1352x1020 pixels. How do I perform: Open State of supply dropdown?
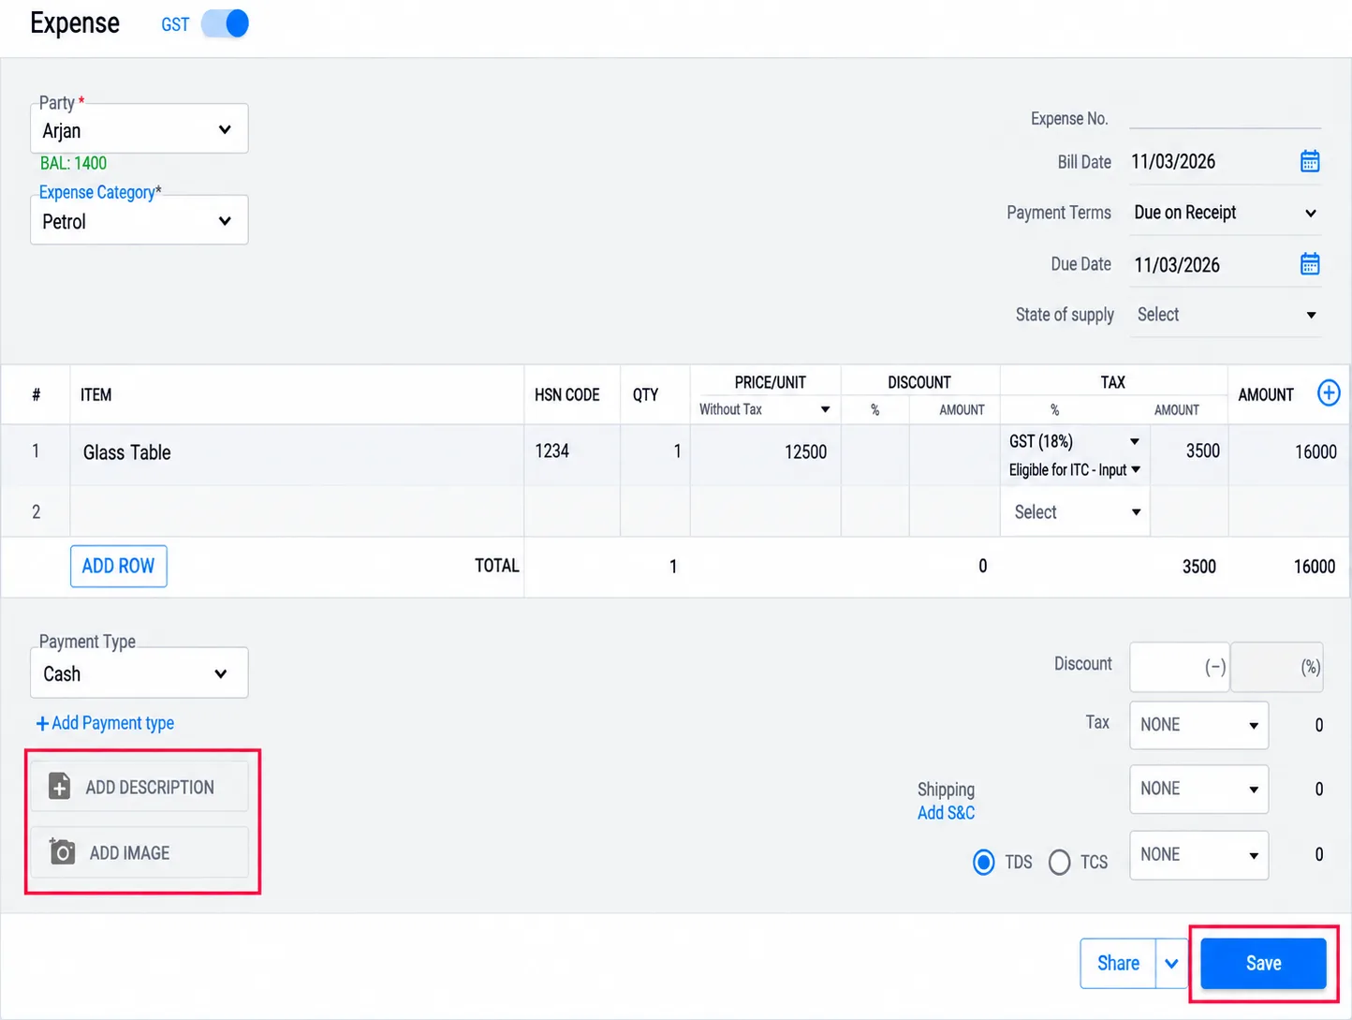pos(1226,315)
